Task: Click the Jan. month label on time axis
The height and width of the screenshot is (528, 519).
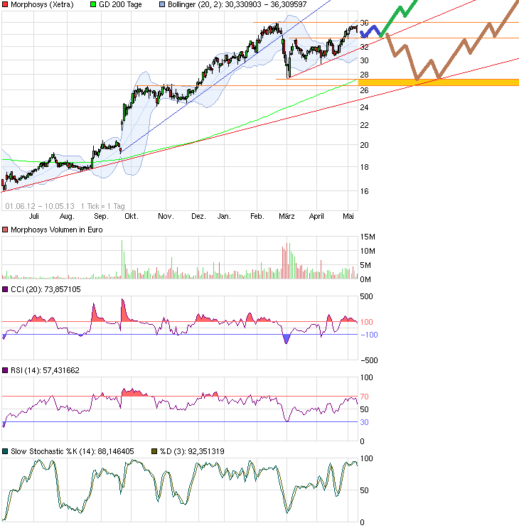Action: [x=224, y=216]
